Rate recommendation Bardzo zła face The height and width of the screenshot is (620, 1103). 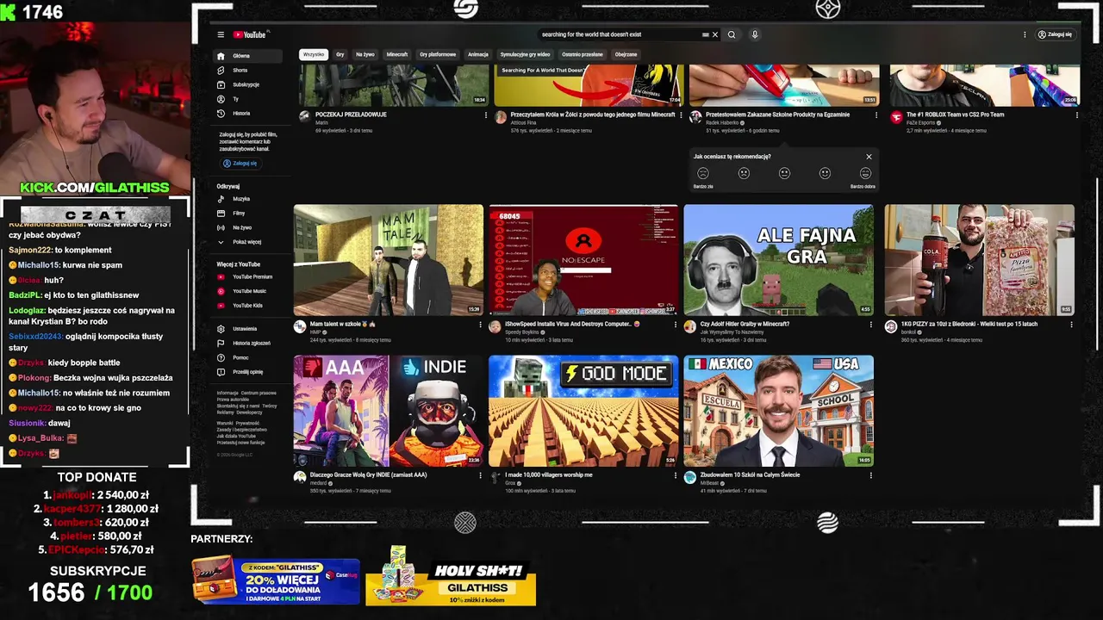point(703,173)
